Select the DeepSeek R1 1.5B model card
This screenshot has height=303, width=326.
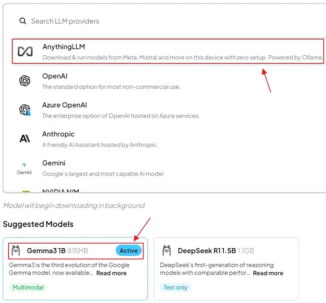(226, 269)
